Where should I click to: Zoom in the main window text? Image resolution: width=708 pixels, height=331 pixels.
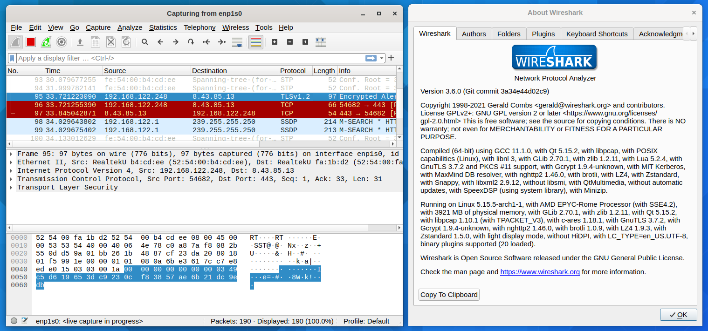[275, 42]
